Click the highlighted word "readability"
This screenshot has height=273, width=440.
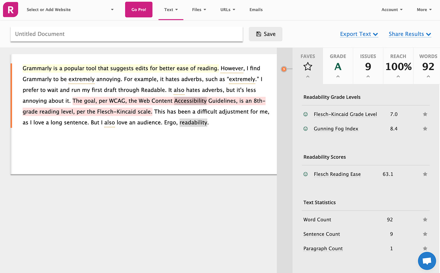tap(193, 122)
